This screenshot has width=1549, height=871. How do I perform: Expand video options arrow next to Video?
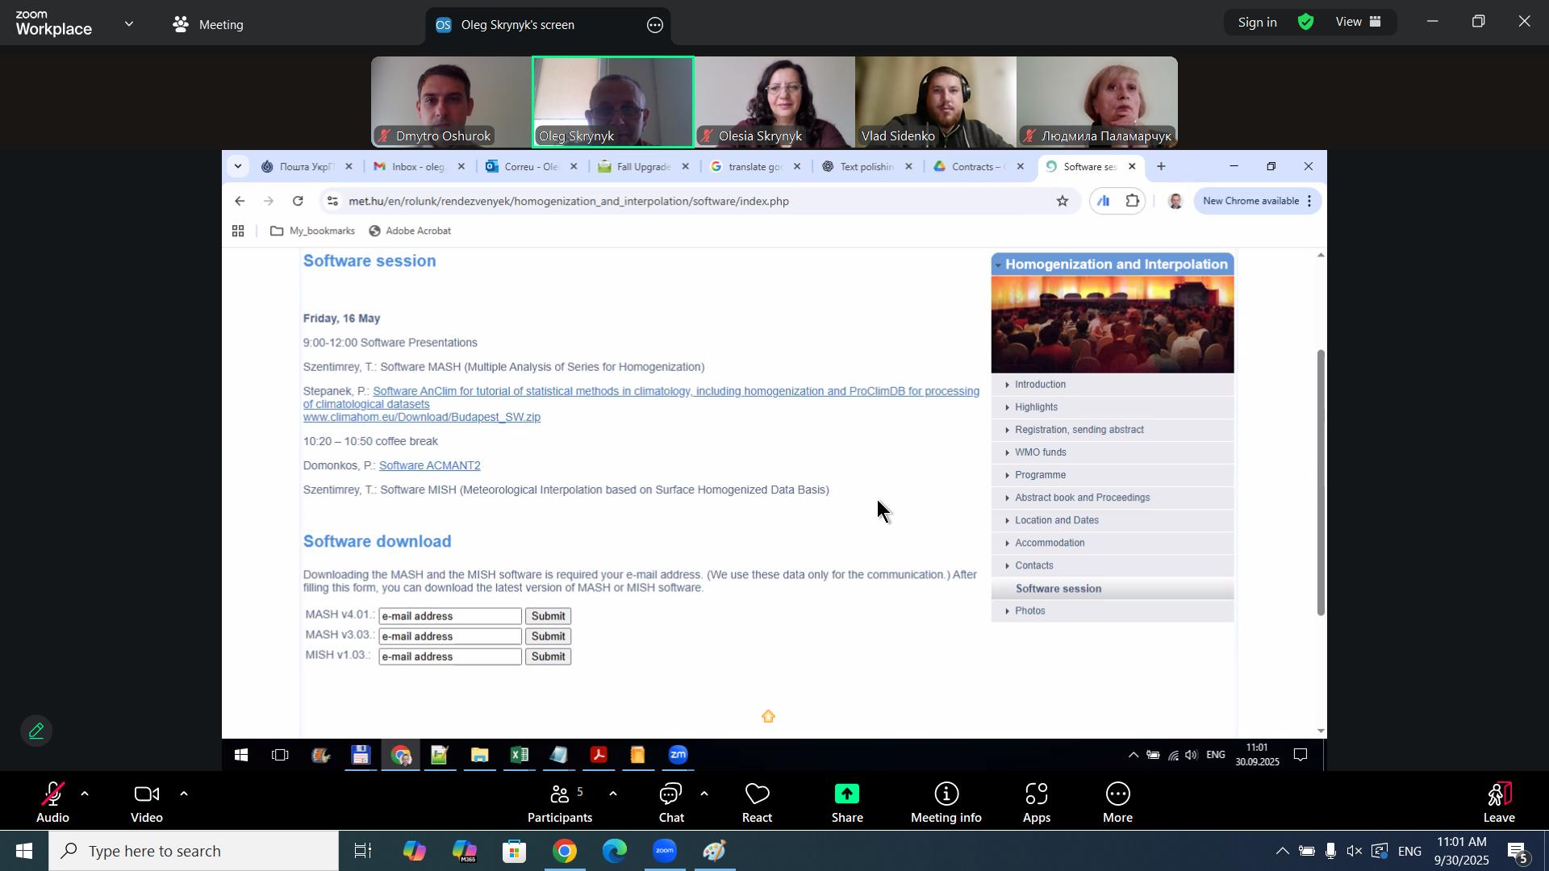(184, 794)
